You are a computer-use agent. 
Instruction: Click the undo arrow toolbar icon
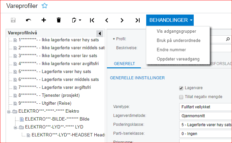point(29,20)
